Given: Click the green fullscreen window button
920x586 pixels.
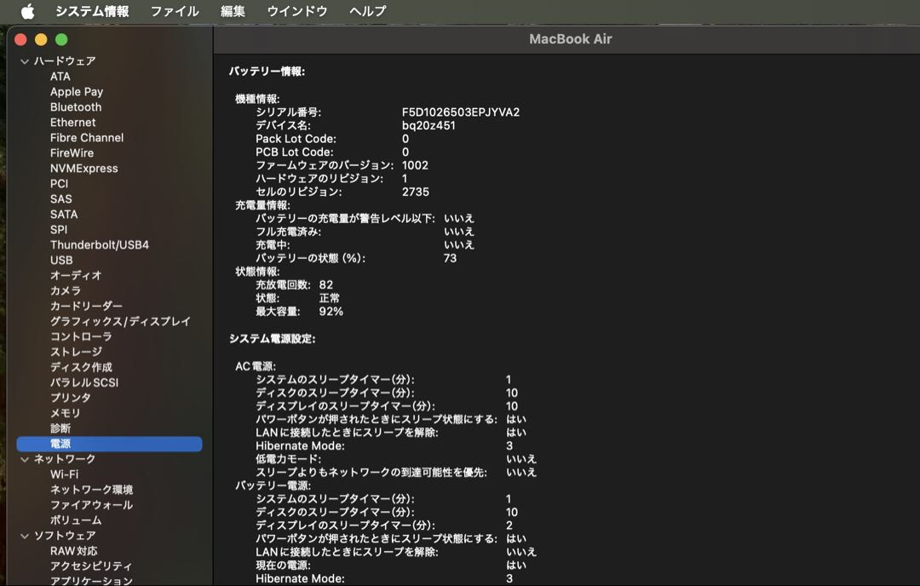Looking at the screenshot, I should pos(61,39).
